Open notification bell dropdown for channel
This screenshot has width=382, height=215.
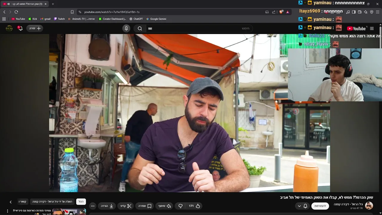[x=302, y=206]
